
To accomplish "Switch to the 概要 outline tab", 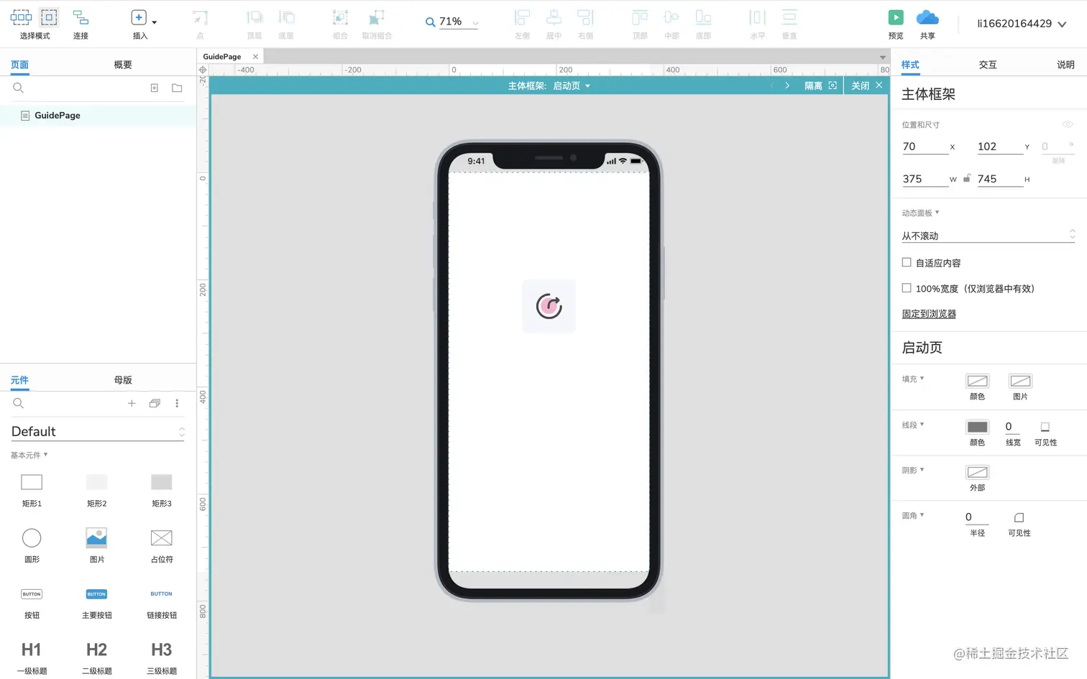I will pyautogui.click(x=123, y=65).
